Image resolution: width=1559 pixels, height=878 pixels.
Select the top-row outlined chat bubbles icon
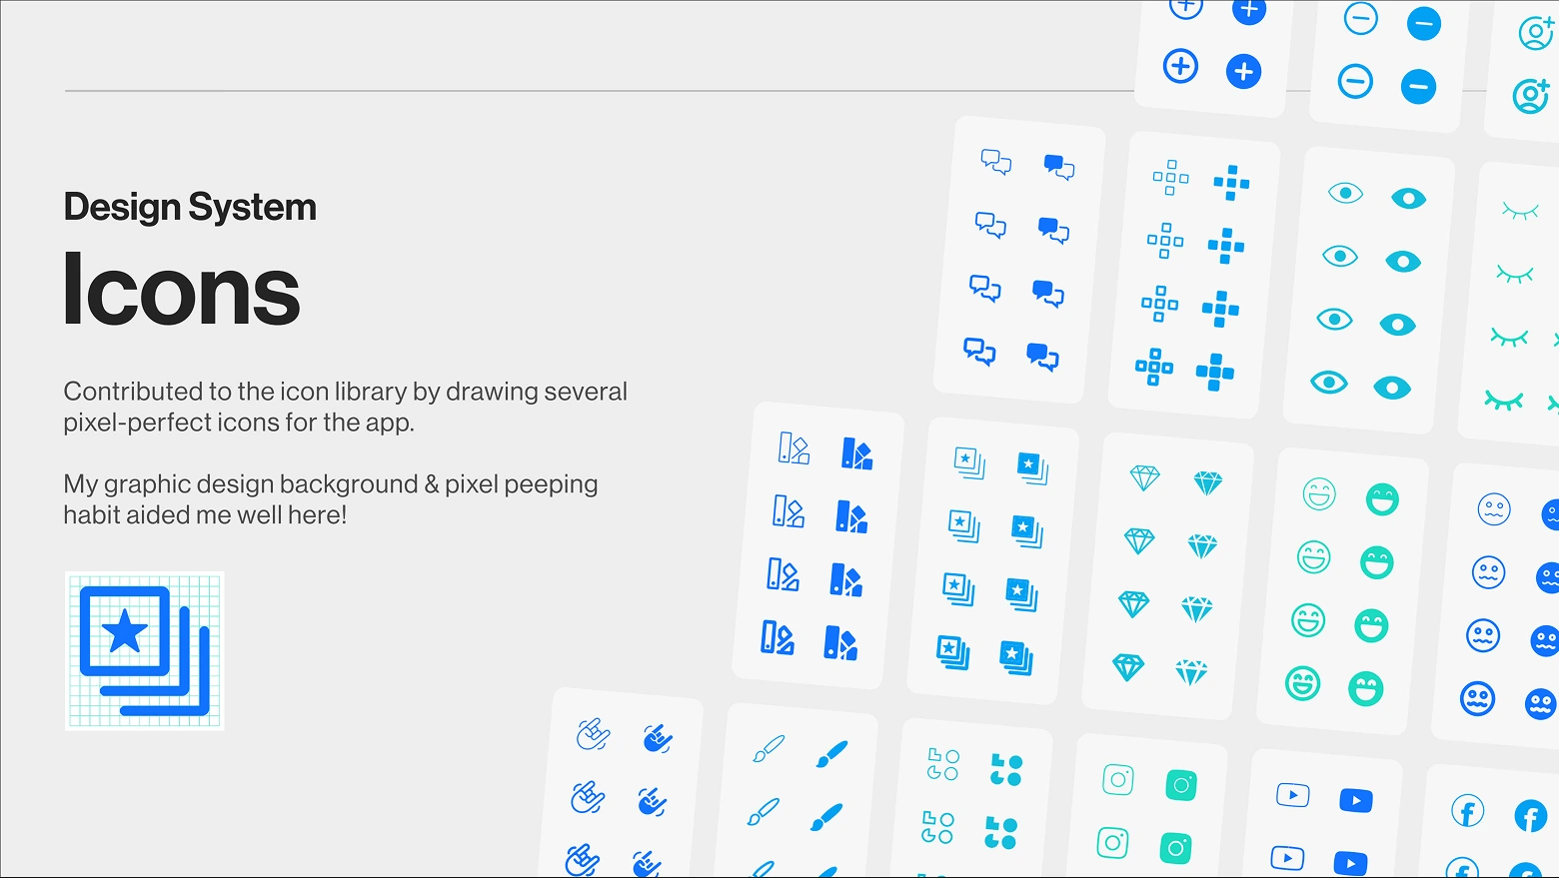(996, 162)
